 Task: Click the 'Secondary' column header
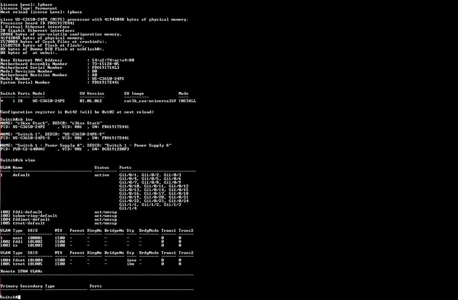click(x=31, y=286)
